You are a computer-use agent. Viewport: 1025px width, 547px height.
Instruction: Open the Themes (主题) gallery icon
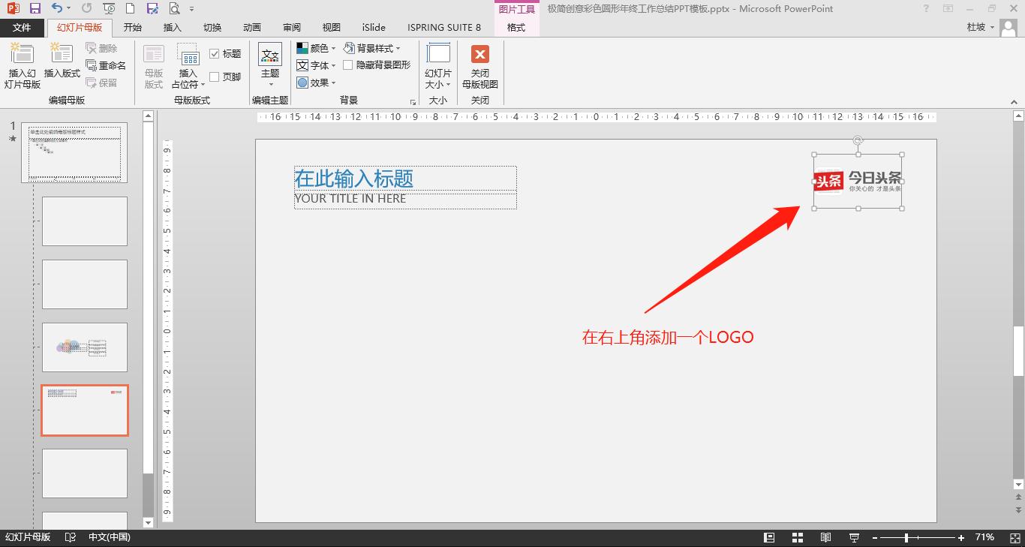270,56
